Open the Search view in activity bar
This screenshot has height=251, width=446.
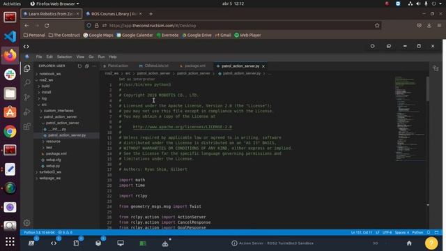(27, 83)
